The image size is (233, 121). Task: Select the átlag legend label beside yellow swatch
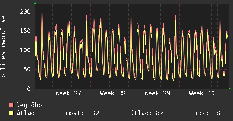(x=25, y=113)
